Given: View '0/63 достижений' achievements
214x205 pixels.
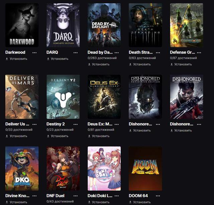Looking at the screenshot, I should 142,58.
